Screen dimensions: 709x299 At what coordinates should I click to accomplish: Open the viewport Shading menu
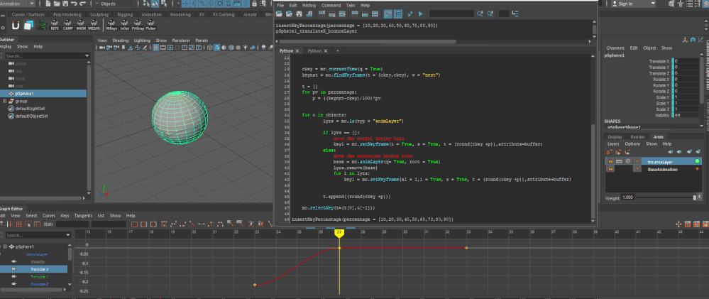[x=120, y=40]
